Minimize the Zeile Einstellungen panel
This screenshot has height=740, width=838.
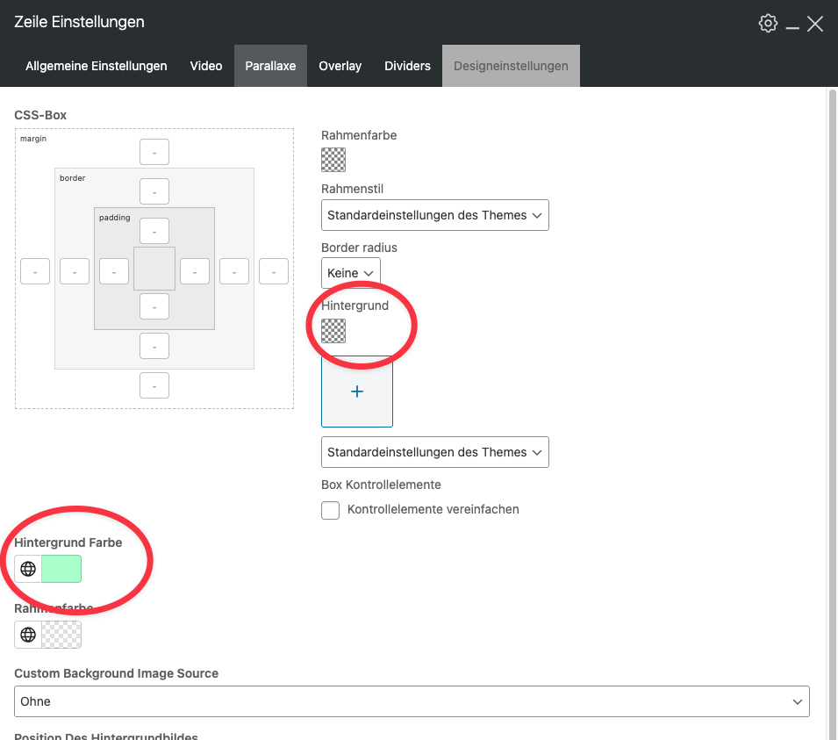[792, 26]
